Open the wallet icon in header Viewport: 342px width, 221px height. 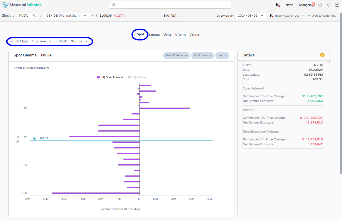(320, 5)
